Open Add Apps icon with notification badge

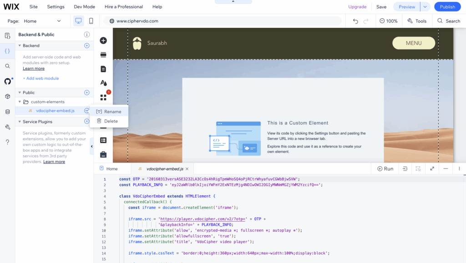coord(103,97)
